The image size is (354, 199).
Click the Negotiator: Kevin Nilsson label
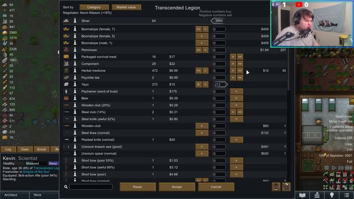click(87, 13)
